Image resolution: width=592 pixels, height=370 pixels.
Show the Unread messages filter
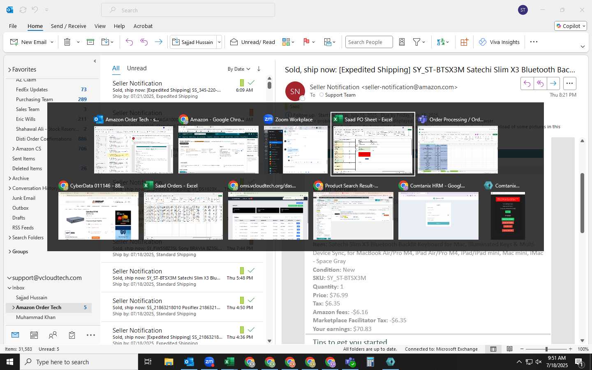pyautogui.click(x=137, y=68)
